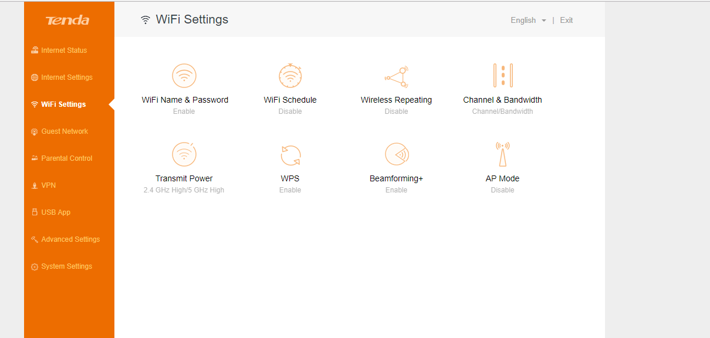Click the Tenda logo
The height and width of the screenshot is (338, 710).
click(x=67, y=21)
